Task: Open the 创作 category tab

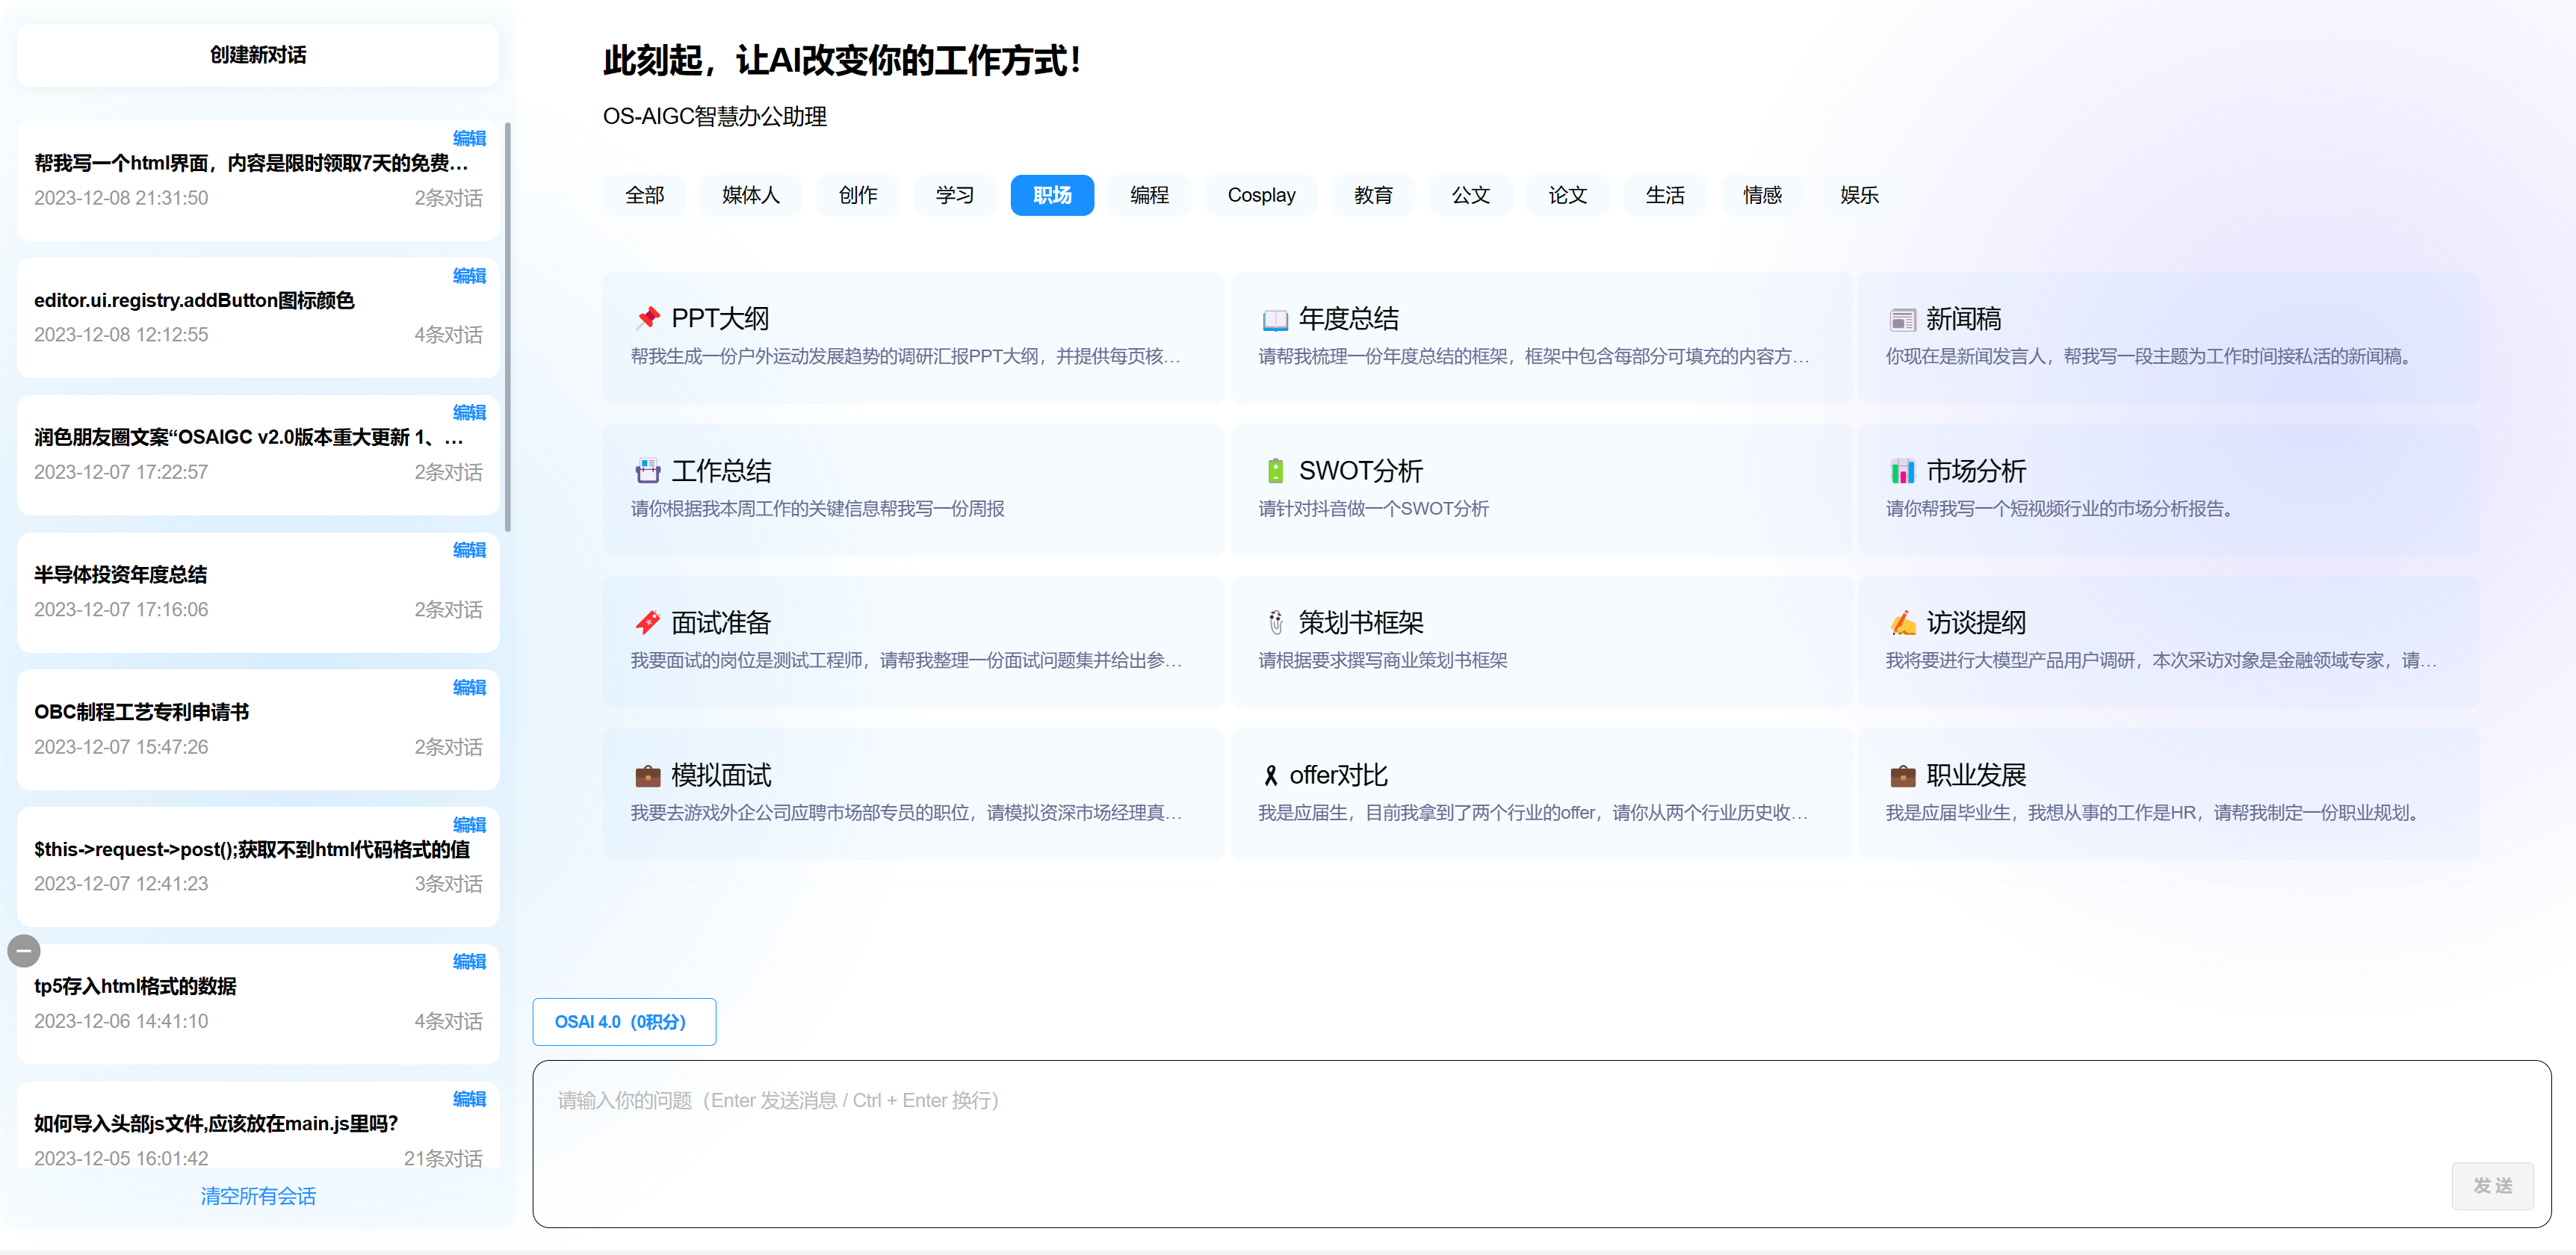Action: pyautogui.click(x=857, y=195)
